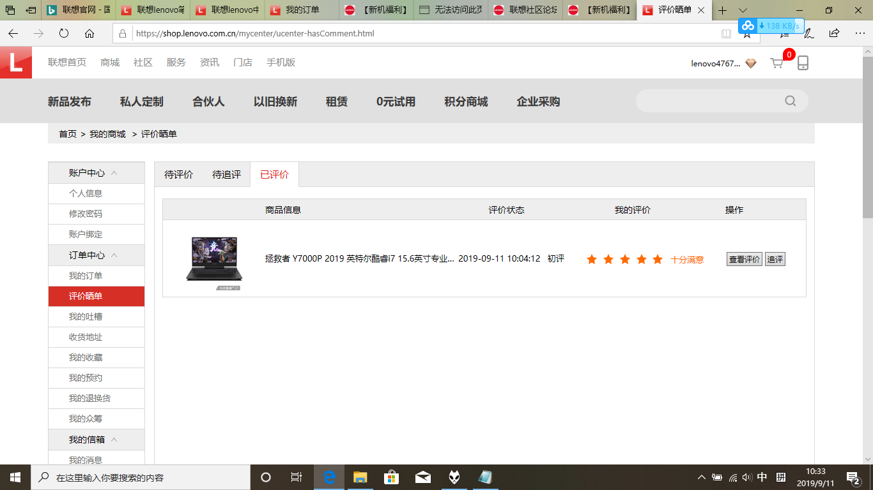
Task: Click the Baidu Netdisk floating cloud icon
Action: 748,26
